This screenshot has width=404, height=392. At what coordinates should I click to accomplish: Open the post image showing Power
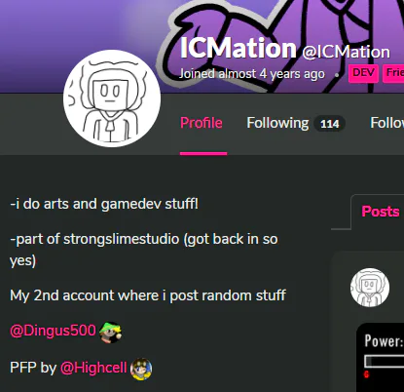tap(380, 358)
